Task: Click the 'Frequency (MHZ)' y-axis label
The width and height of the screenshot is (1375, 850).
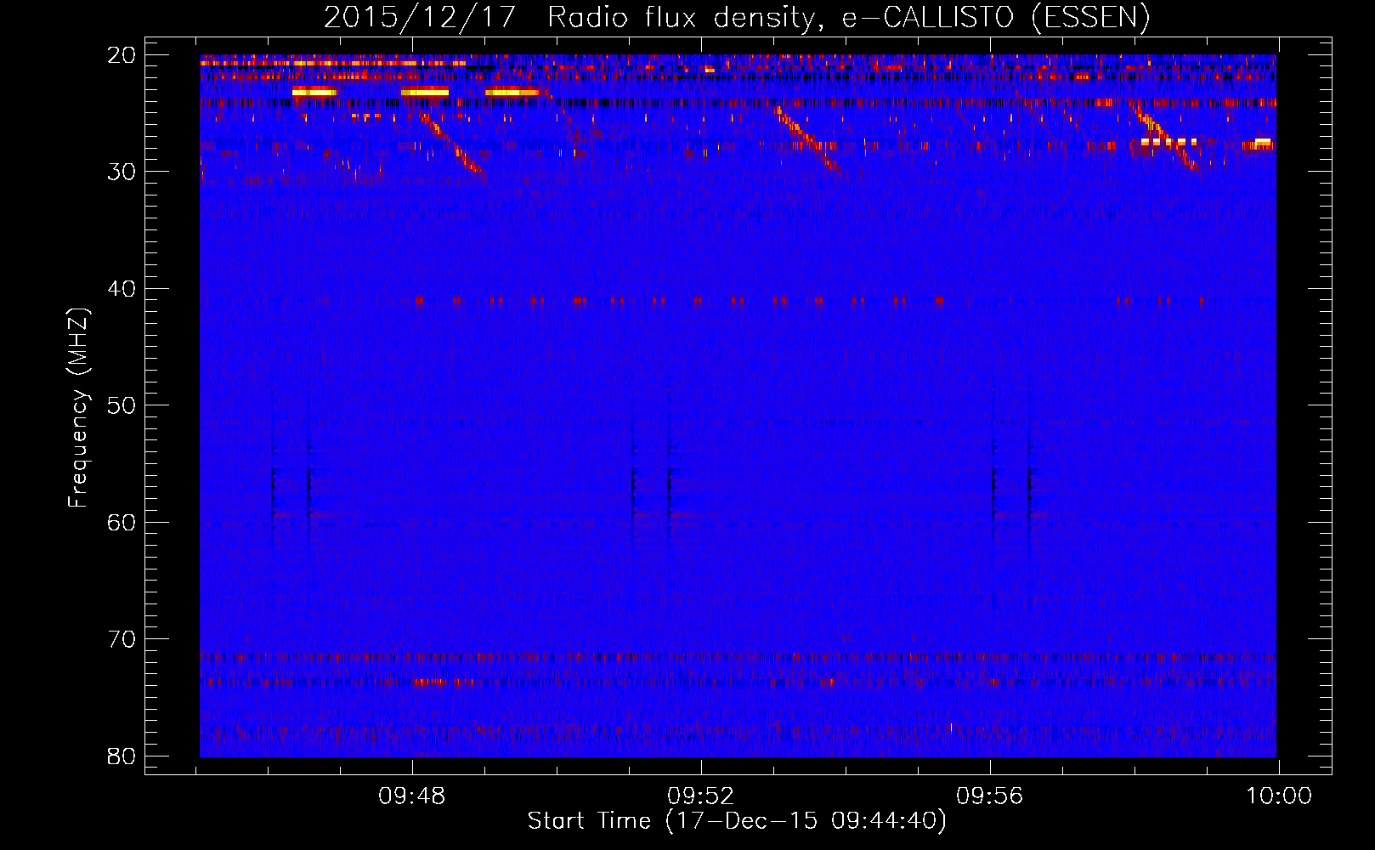Action: [x=78, y=408]
